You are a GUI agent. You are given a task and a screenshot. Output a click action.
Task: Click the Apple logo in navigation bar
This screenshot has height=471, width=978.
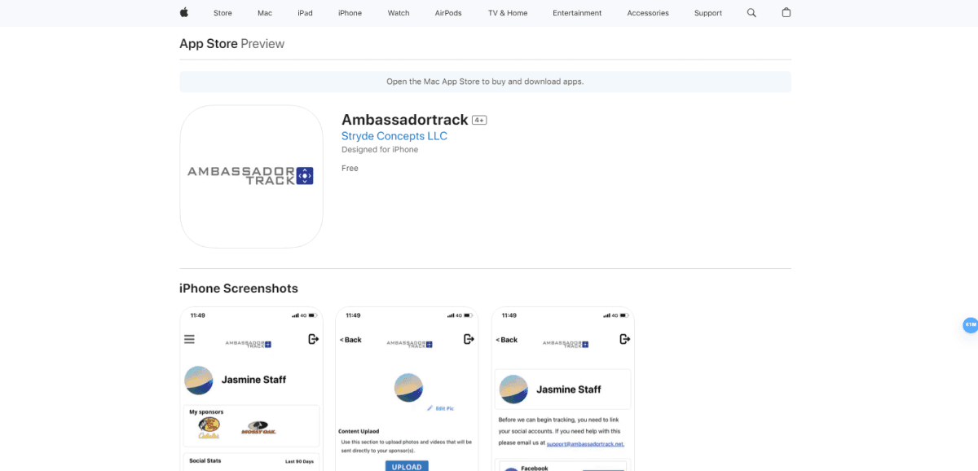point(184,12)
